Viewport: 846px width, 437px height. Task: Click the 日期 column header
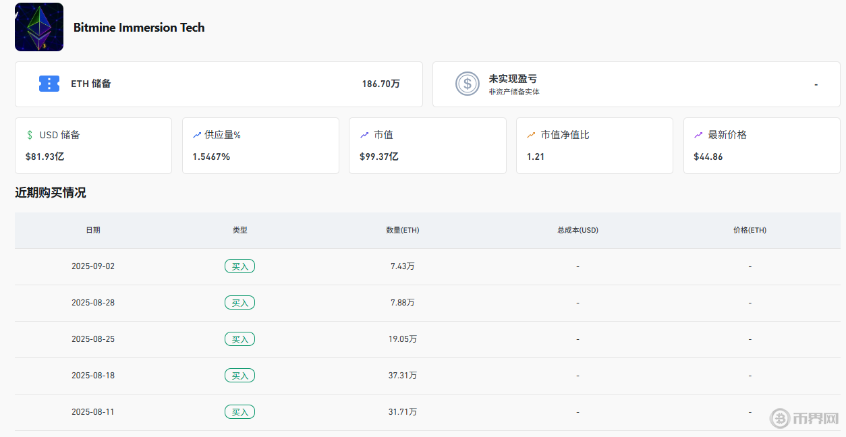point(93,230)
